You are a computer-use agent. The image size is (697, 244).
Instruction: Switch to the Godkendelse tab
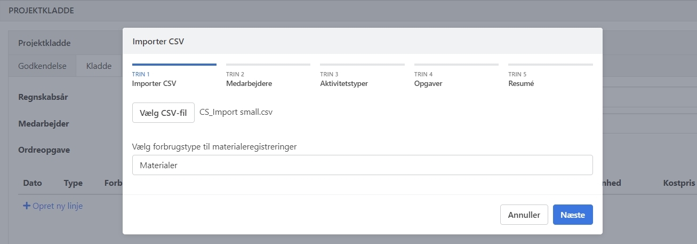(42, 66)
